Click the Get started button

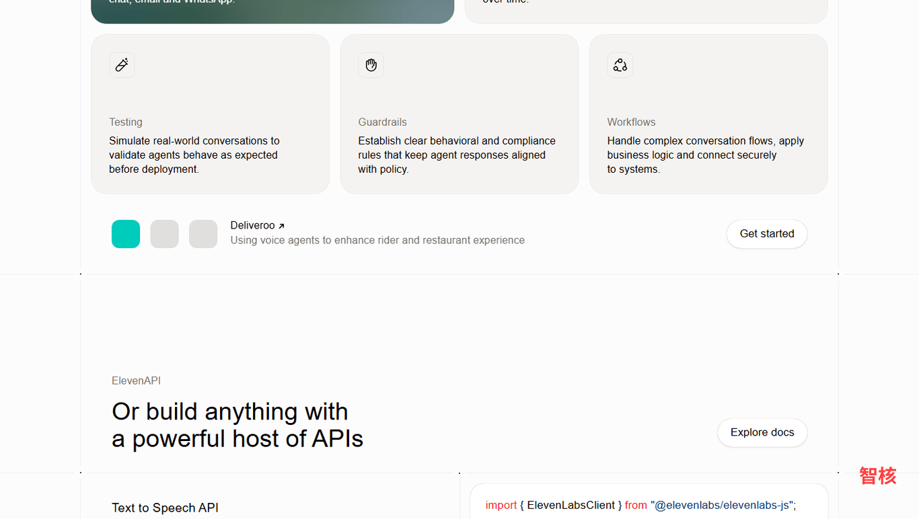(x=767, y=234)
